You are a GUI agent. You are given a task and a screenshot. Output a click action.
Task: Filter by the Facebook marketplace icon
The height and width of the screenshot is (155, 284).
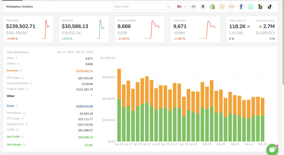pos(241,7)
